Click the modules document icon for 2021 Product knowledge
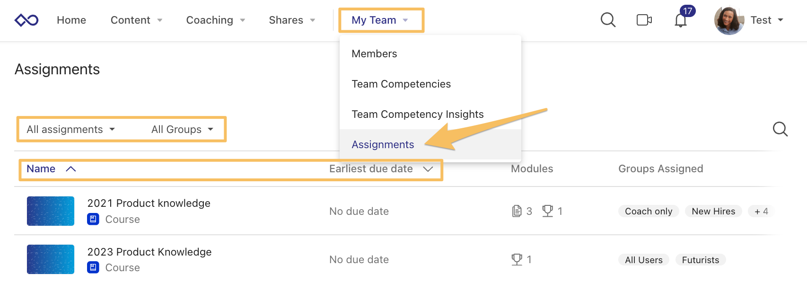The image size is (807, 283). tap(518, 211)
